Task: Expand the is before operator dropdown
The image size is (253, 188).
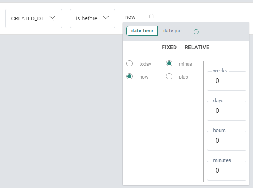Action: 92,18
